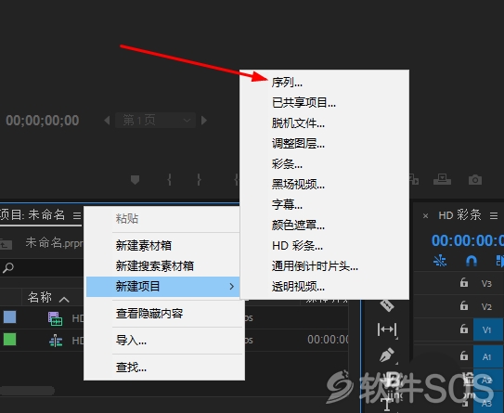This screenshot has width=504, height=413.
Task: Select the Pen tool
Action: point(387,355)
